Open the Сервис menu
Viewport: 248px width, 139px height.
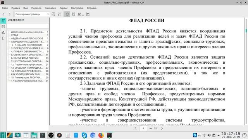(64, 8)
